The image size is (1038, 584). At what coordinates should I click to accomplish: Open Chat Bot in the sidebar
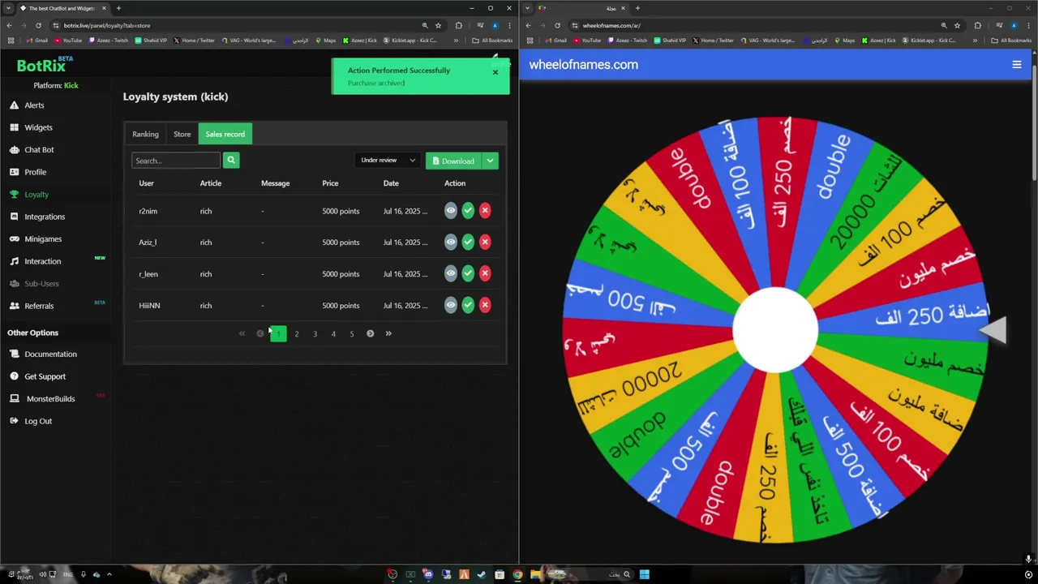click(x=39, y=150)
